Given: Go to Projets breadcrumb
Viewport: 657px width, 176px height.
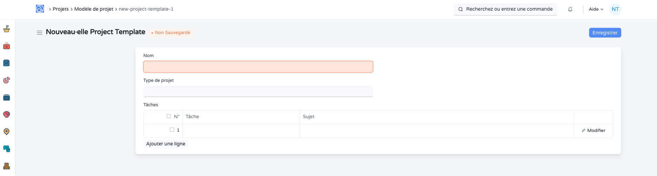Looking at the screenshot, I should tap(61, 9).
